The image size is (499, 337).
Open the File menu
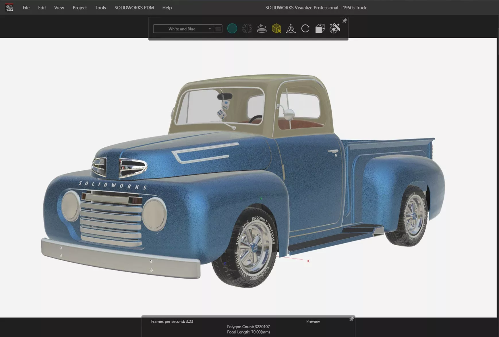click(26, 8)
